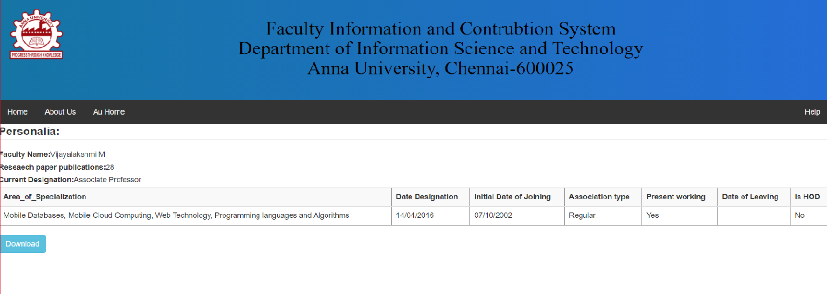Click the Regular association type cell
827x294 pixels.
[582, 215]
